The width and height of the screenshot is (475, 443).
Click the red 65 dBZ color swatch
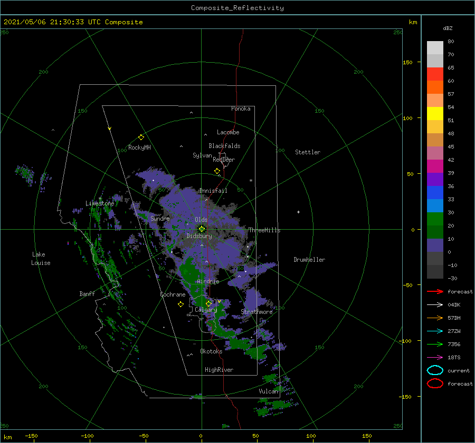[x=435, y=74]
